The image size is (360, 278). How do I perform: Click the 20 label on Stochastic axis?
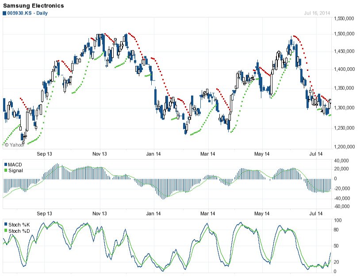click(336, 262)
